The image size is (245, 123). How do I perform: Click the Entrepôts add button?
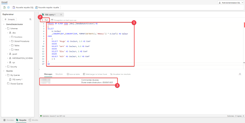coord(9,19)
